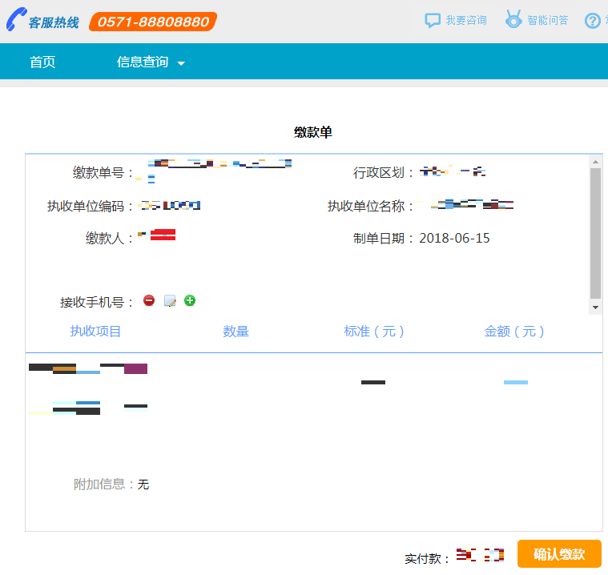This screenshot has width=608, height=575.
Task: Click the 标准（元）column header
Action: [374, 332]
